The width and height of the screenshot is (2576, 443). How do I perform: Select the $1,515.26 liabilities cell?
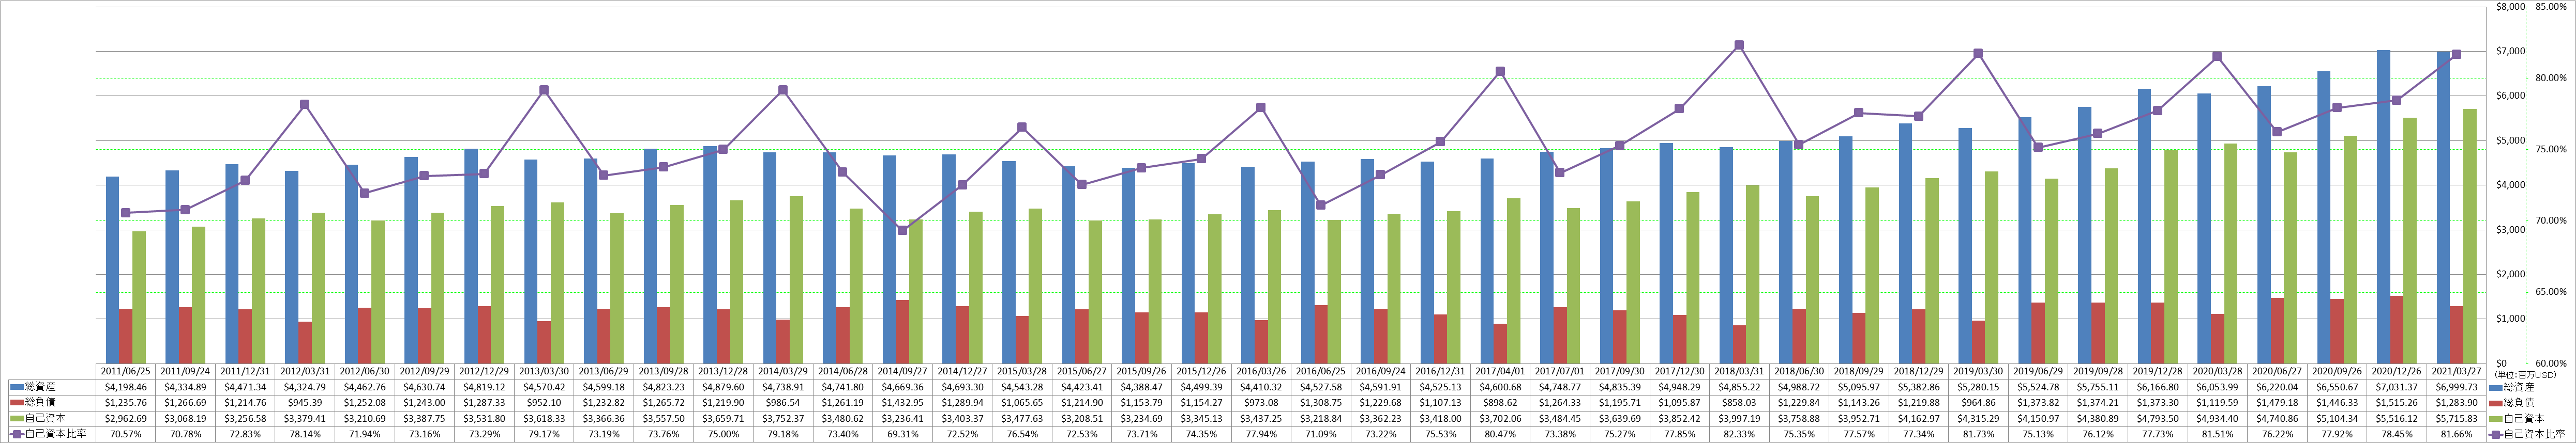pos(2398,402)
